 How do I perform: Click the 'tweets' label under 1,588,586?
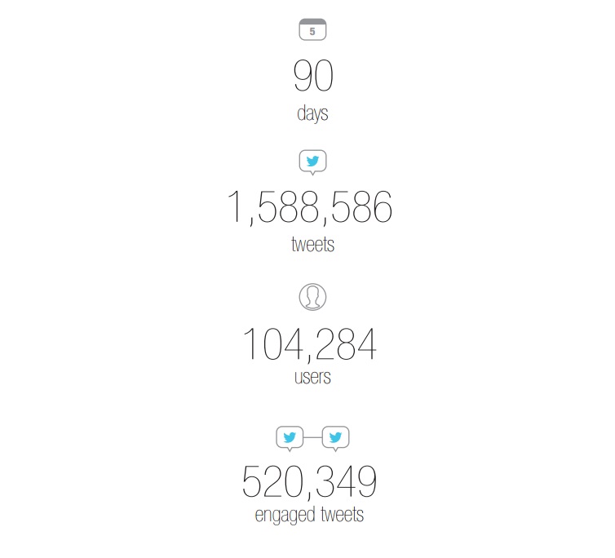[312, 244]
